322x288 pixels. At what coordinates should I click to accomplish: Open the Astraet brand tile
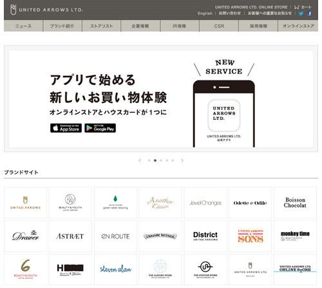click(x=70, y=236)
